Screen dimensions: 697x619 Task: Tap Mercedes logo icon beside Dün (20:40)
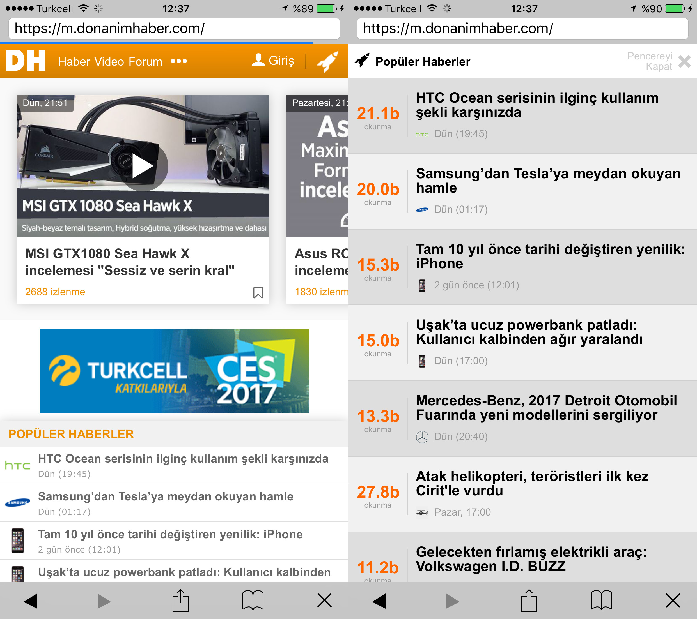pos(422,437)
